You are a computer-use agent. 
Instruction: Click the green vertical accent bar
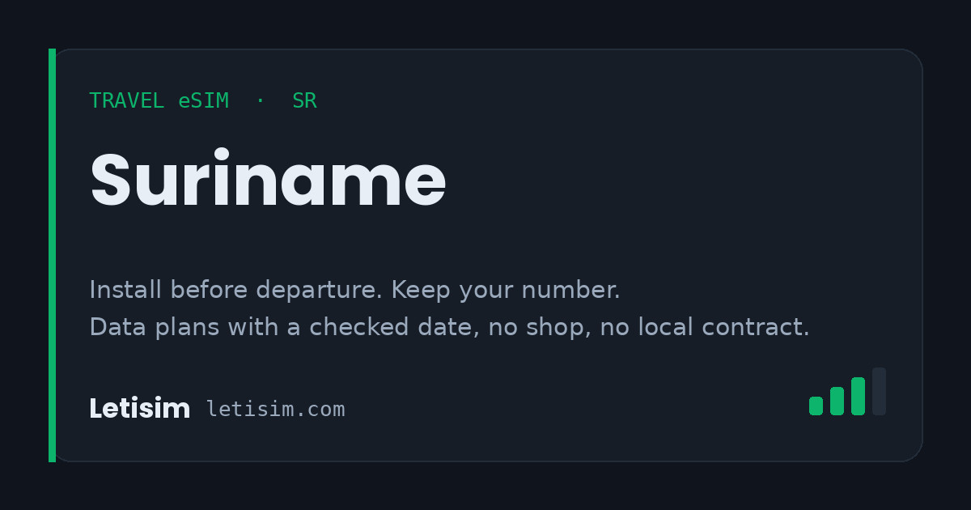[x=52, y=255]
